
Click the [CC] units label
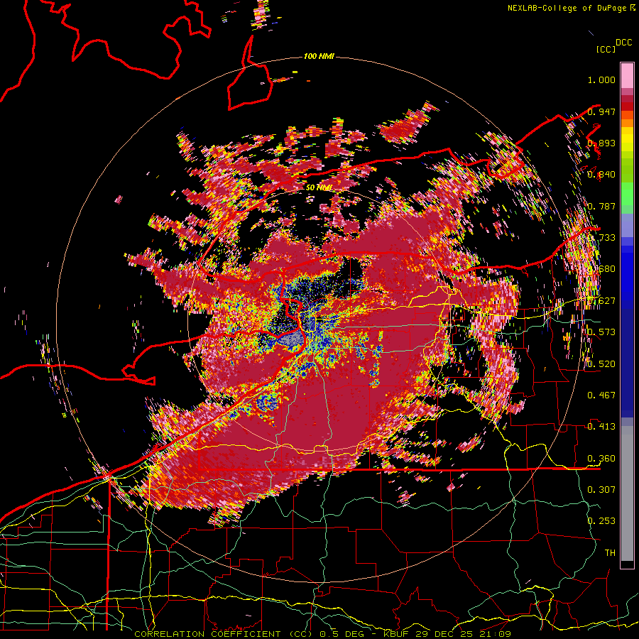pos(606,49)
